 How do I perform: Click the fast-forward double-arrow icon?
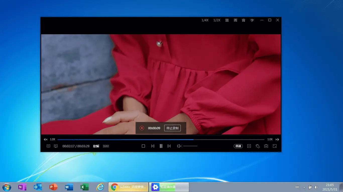pyautogui.click(x=277, y=139)
